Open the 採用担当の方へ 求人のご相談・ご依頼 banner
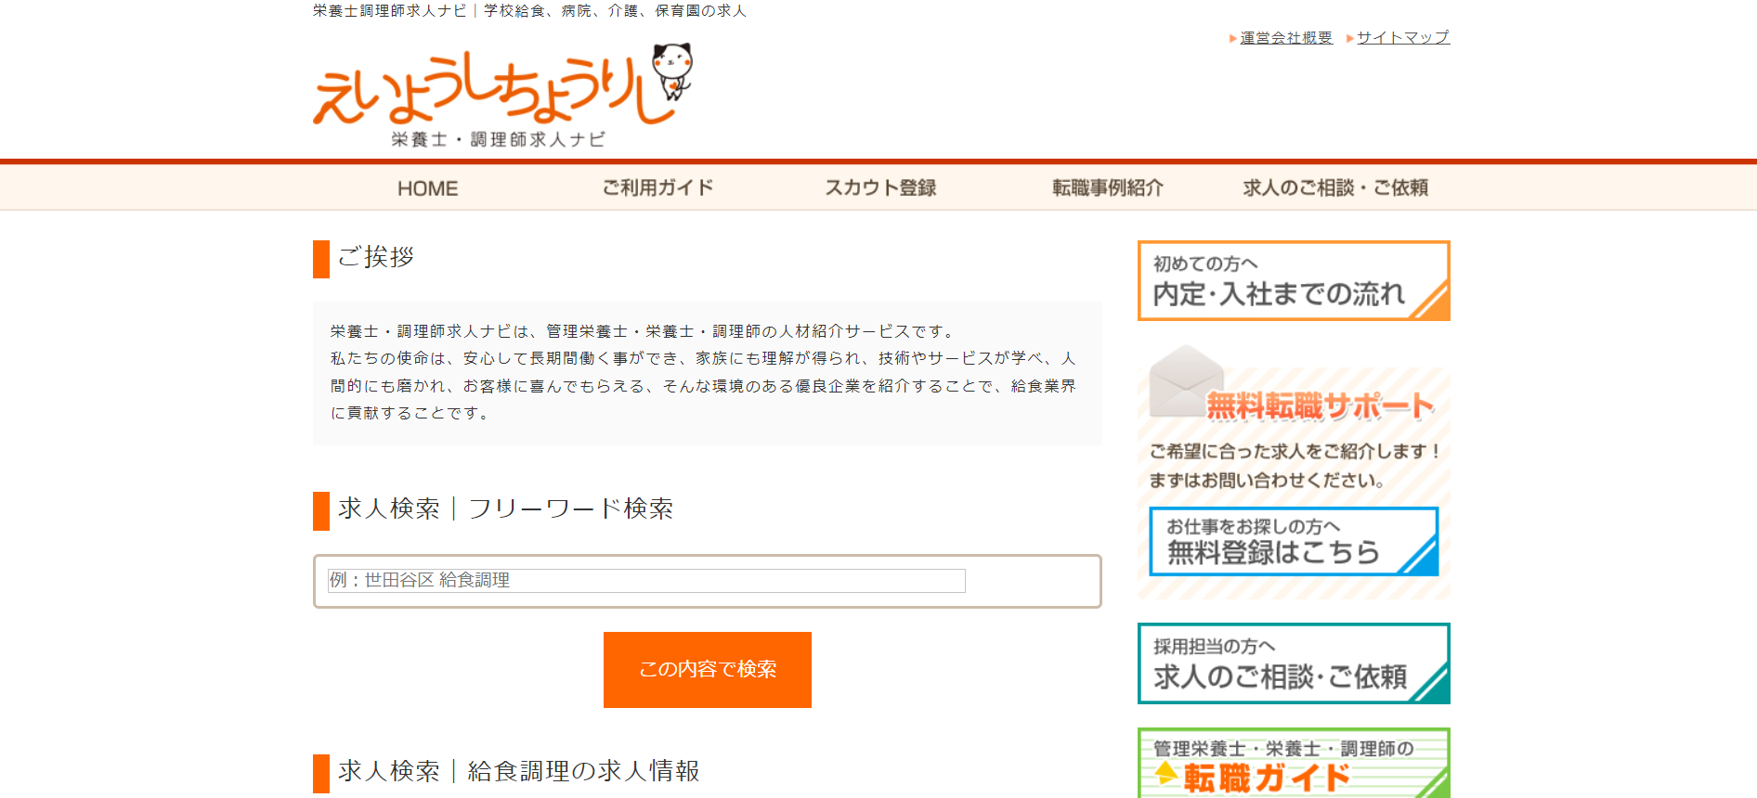This screenshot has height=798, width=1757. point(1293,663)
